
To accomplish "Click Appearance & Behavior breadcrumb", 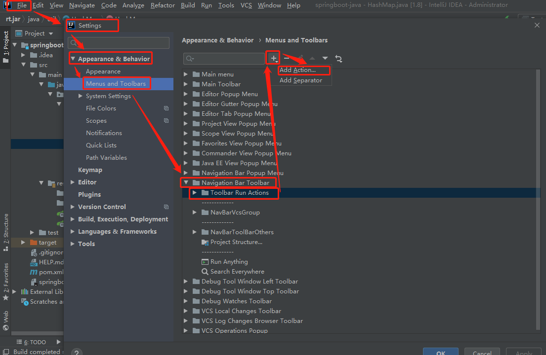I will (217, 40).
